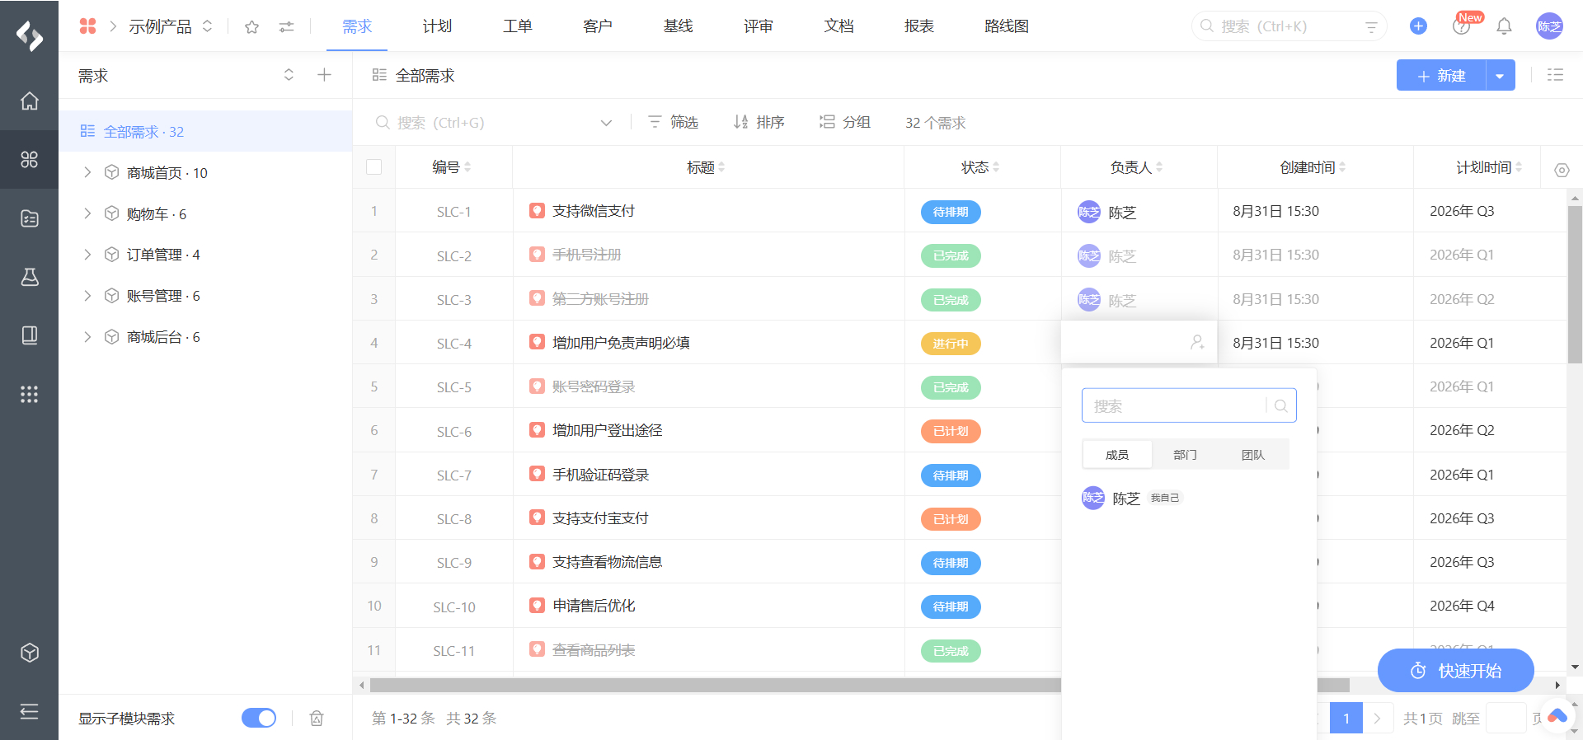
Task: Open column settings gear icon
Action: tap(1562, 170)
